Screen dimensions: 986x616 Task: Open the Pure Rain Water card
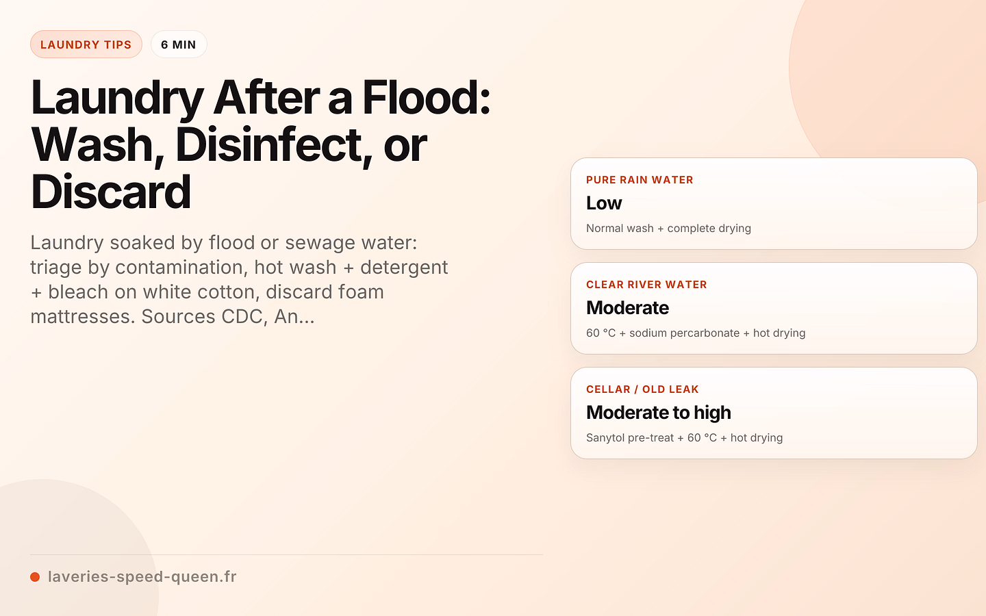(774, 203)
